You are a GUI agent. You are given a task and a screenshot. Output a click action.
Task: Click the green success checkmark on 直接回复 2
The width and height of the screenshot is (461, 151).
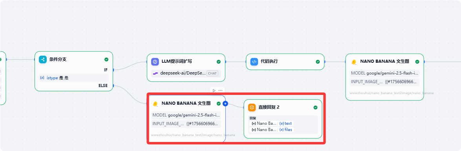315,107
